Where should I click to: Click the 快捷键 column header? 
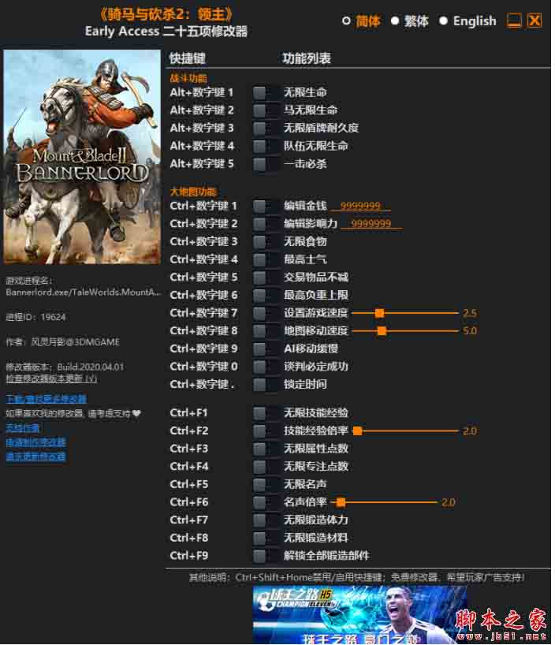coord(188,58)
